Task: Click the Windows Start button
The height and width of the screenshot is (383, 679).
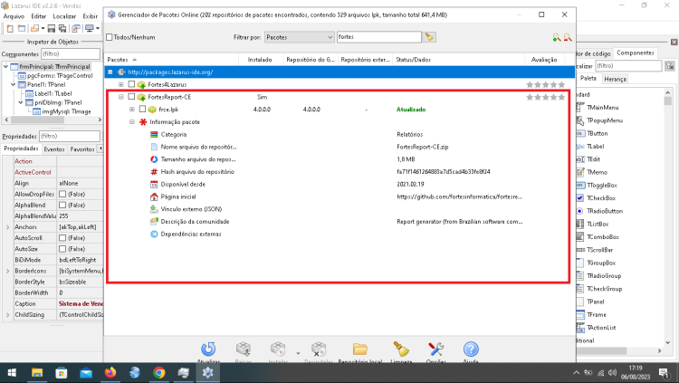Action: [12, 373]
